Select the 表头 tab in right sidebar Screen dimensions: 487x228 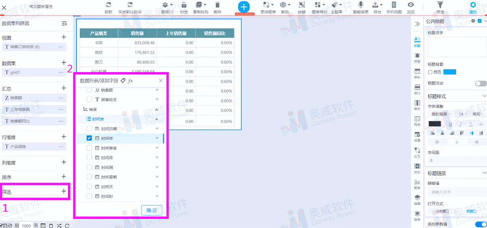point(417,73)
